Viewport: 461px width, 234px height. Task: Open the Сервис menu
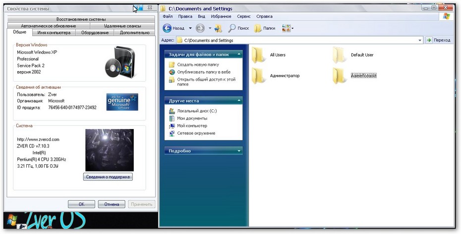(244, 16)
